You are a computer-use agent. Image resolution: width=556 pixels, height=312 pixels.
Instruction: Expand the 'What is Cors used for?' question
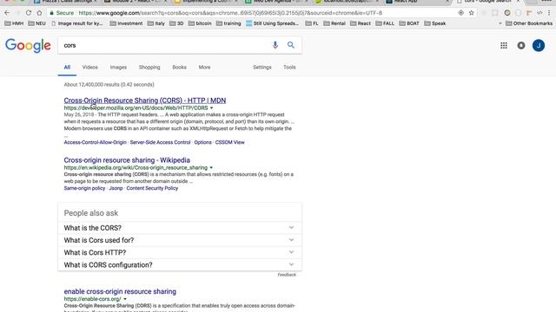[x=180, y=240]
